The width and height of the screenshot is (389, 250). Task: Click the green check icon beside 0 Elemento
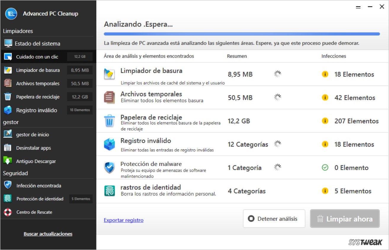(325, 168)
